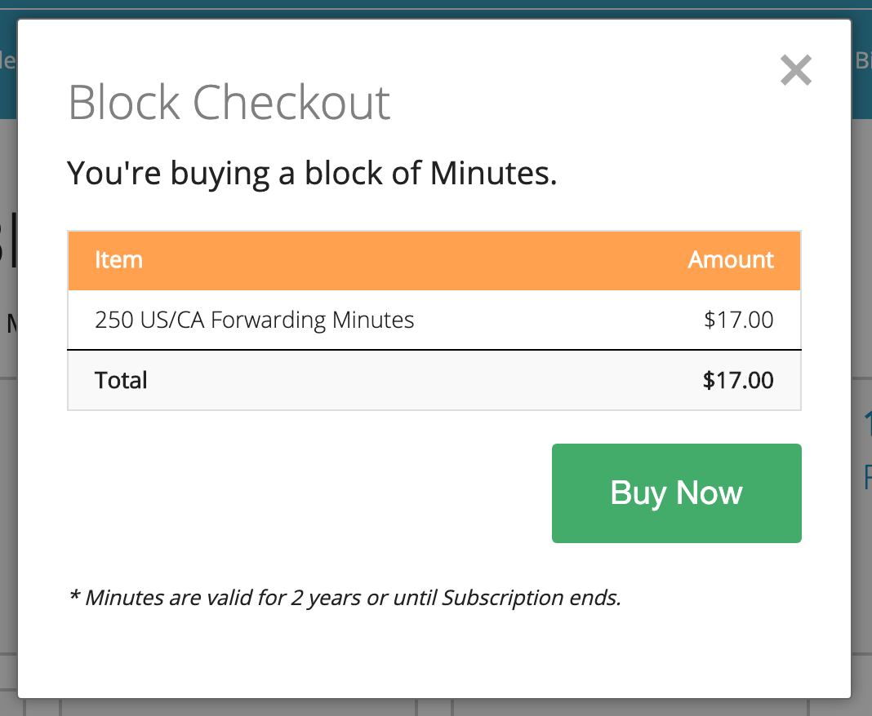Click the Total label in the table
Image resolution: width=872 pixels, height=716 pixels.
(121, 380)
